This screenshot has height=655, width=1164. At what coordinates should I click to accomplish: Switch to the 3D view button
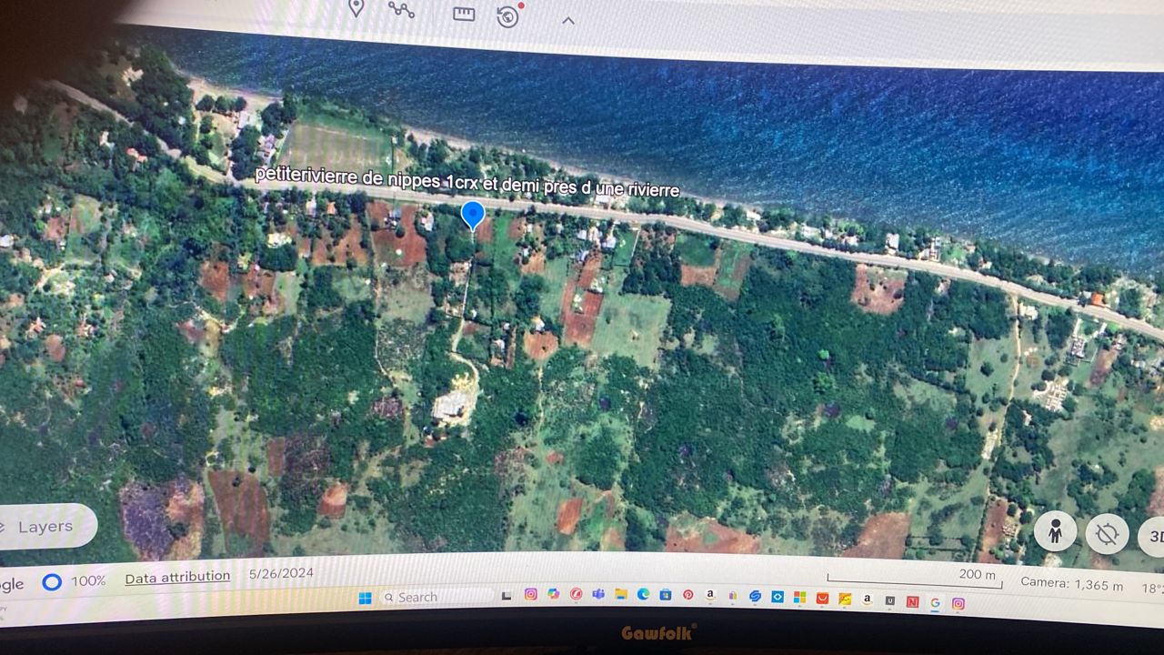click(1153, 537)
